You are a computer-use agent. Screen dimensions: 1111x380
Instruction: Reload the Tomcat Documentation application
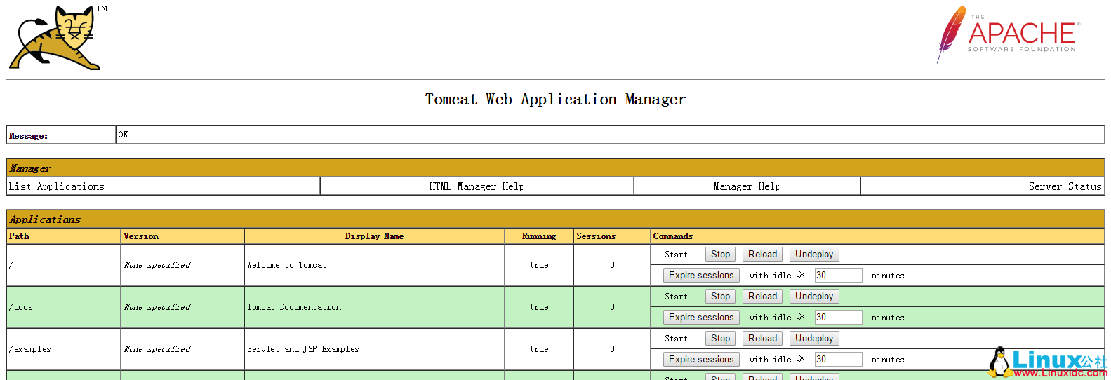click(762, 297)
